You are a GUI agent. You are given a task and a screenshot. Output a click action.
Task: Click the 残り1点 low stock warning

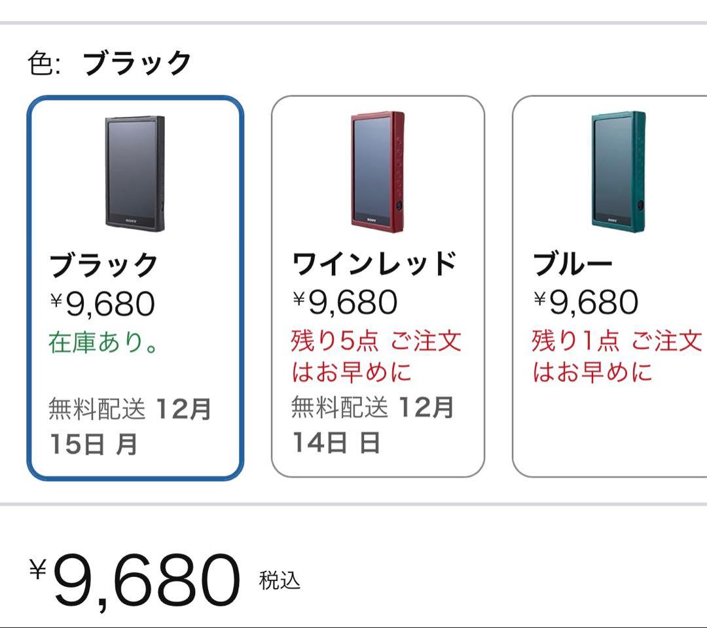[x=615, y=355]
